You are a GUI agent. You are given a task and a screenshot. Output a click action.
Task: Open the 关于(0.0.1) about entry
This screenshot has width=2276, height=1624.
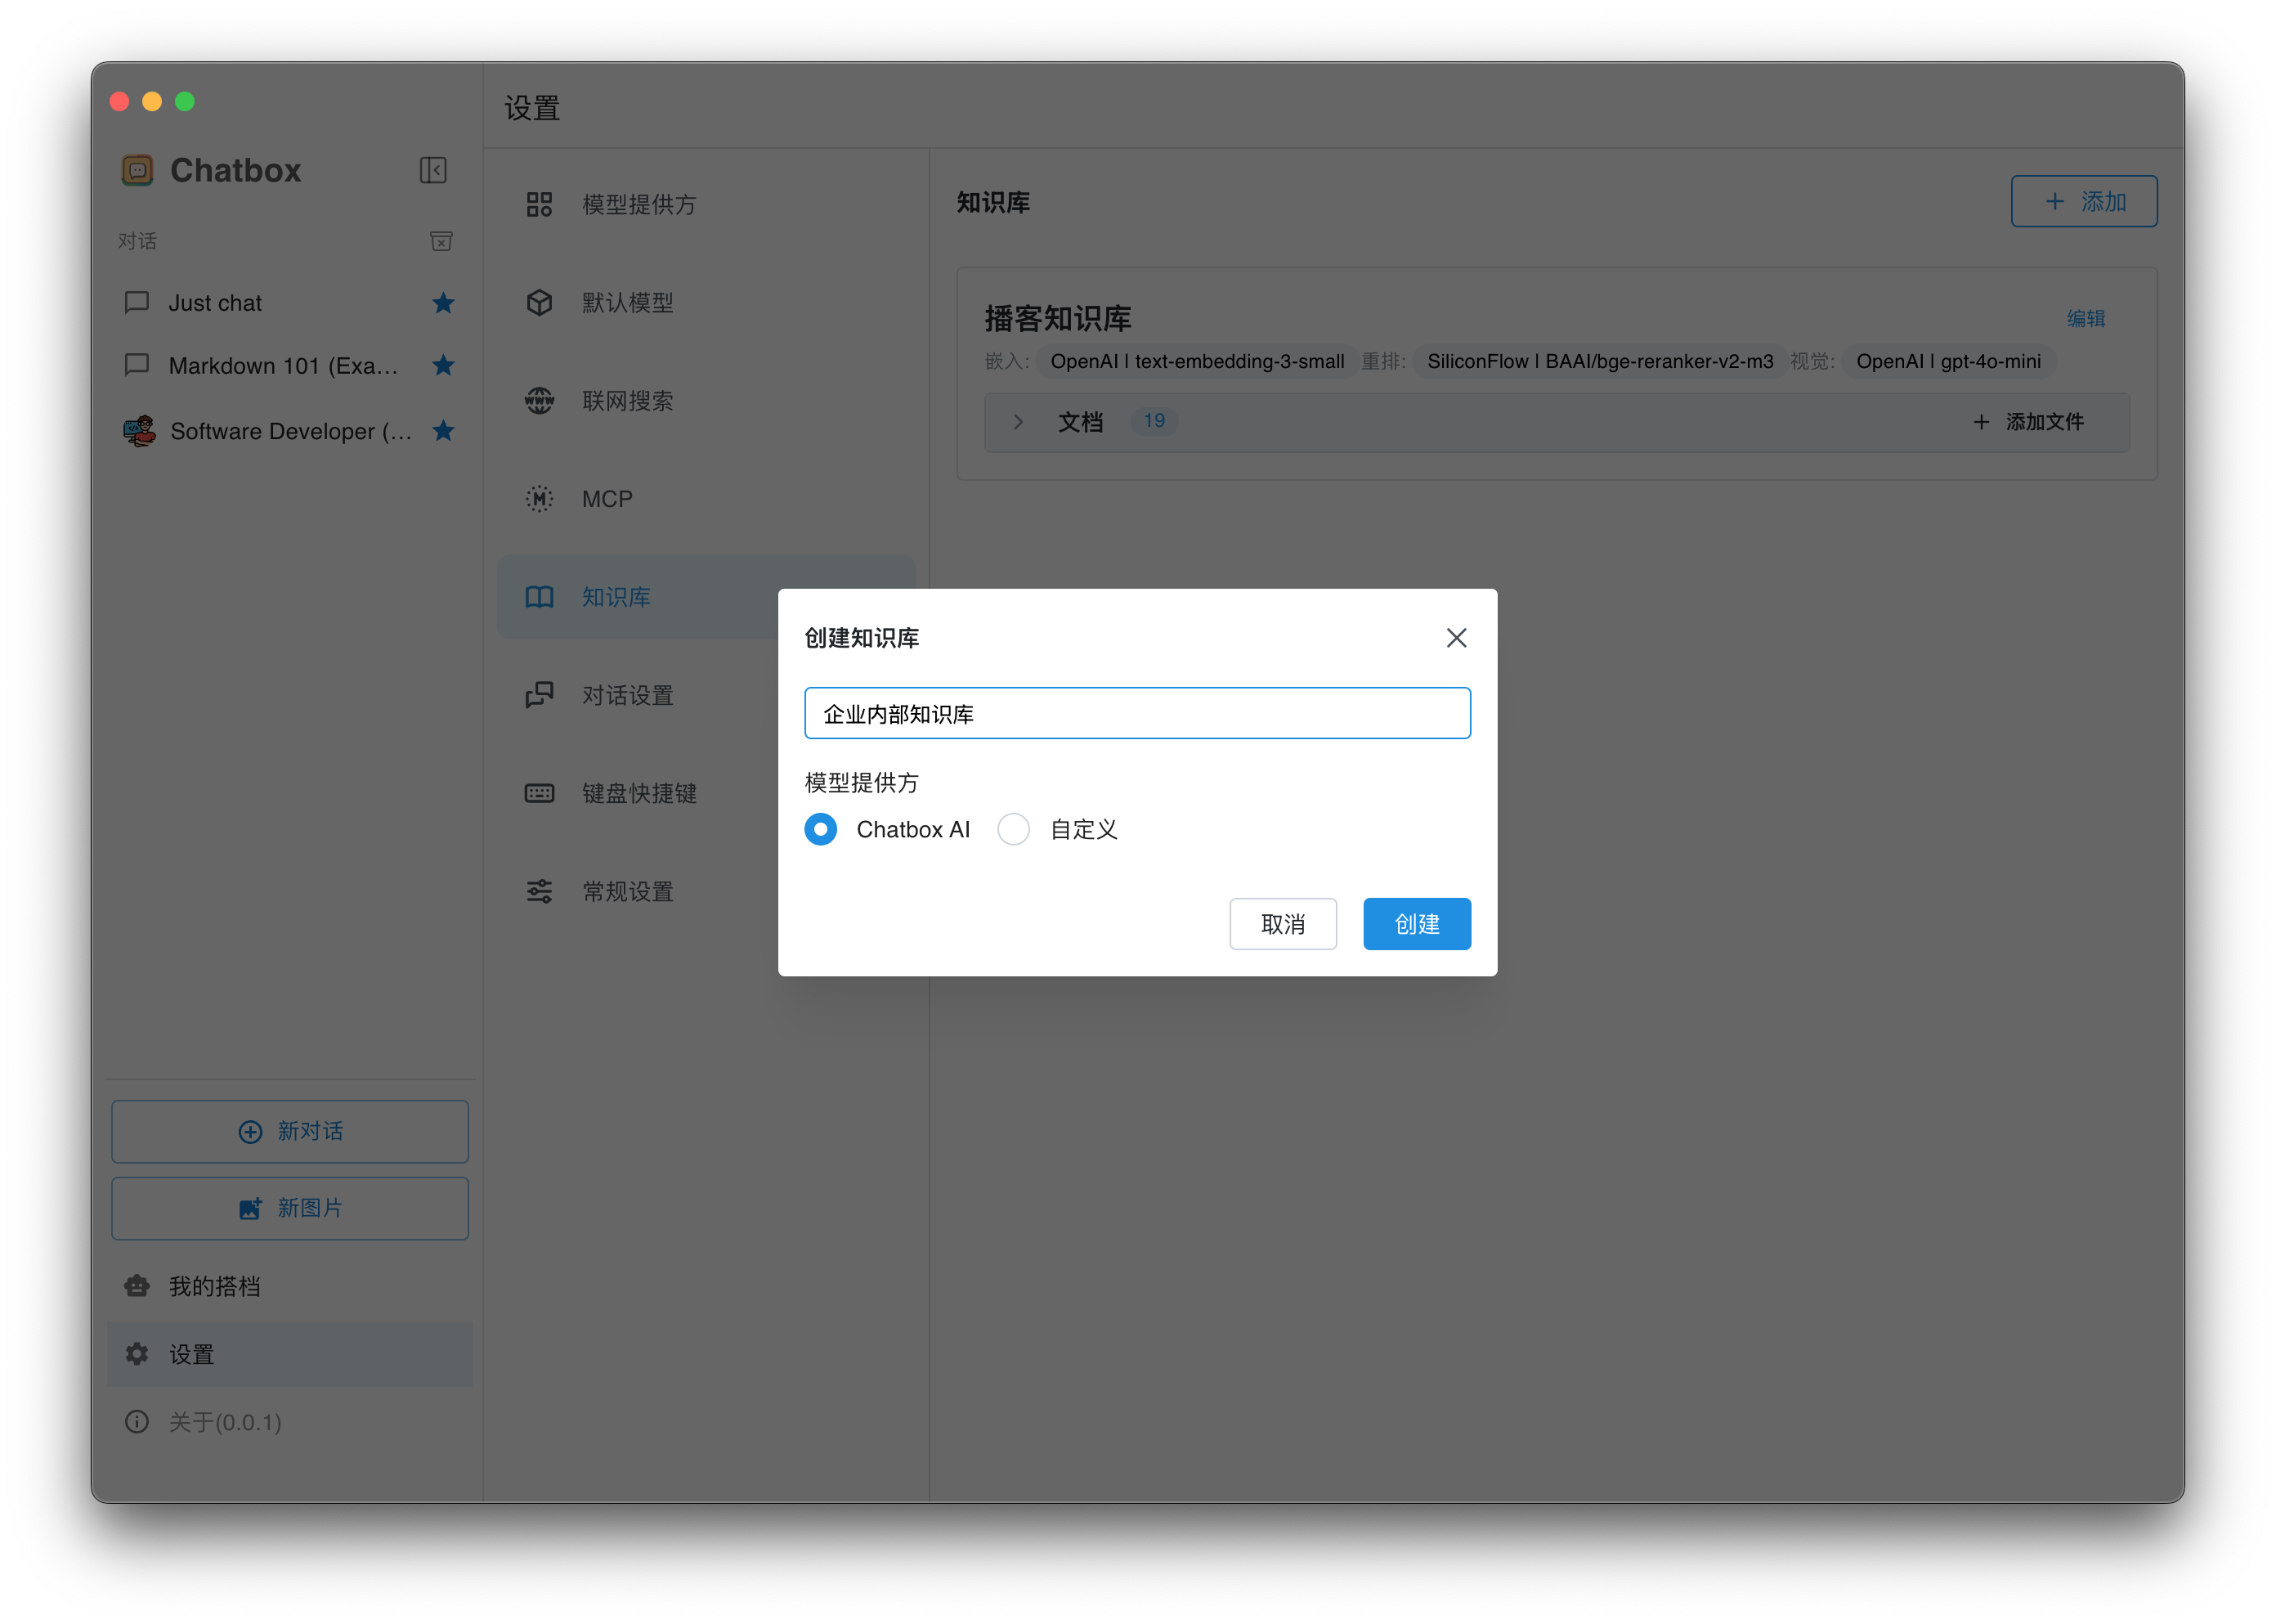point(290,1422)
